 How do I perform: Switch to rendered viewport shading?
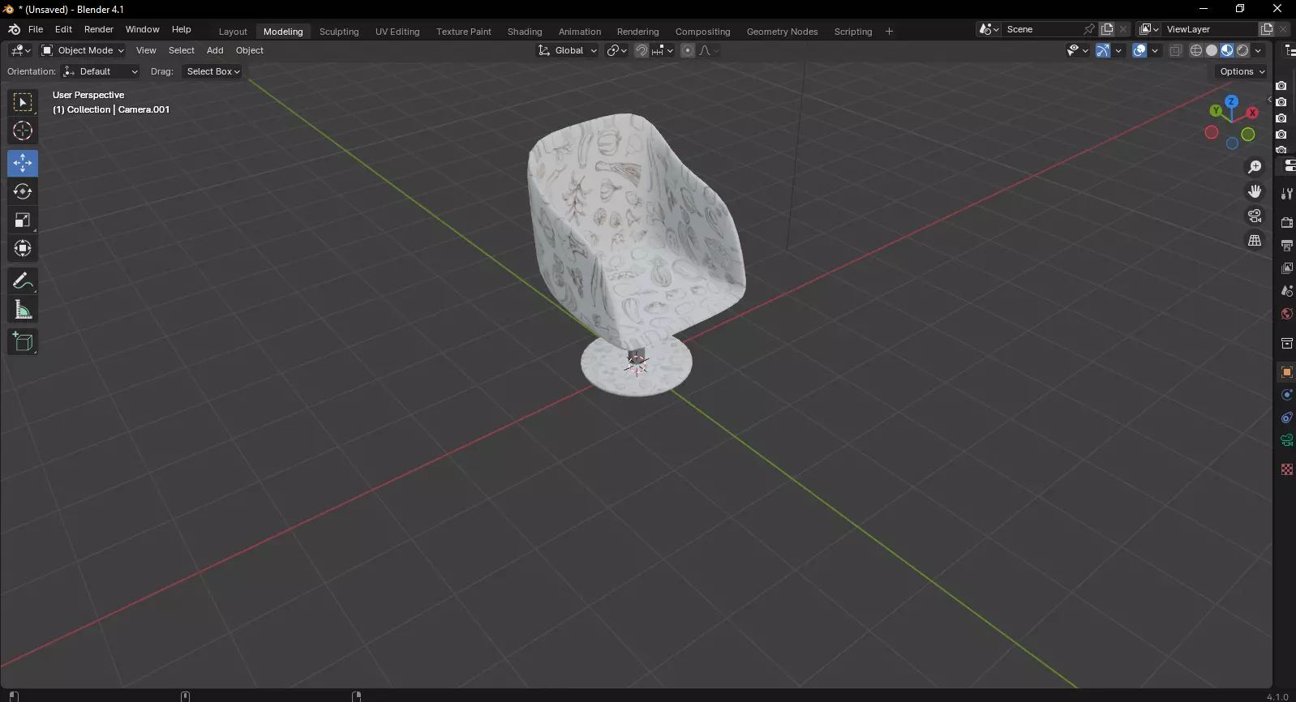(x=1242, y=50)
